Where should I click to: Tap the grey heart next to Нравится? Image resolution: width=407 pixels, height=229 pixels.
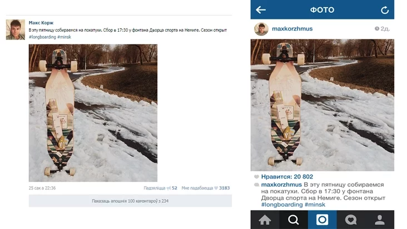[x=256, y=177]
